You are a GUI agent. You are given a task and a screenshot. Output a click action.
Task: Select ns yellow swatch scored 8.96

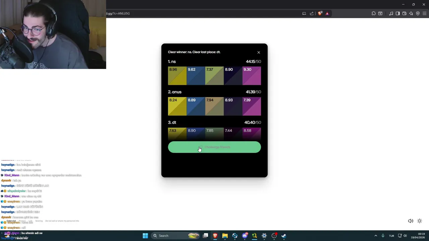coord(177,76)
